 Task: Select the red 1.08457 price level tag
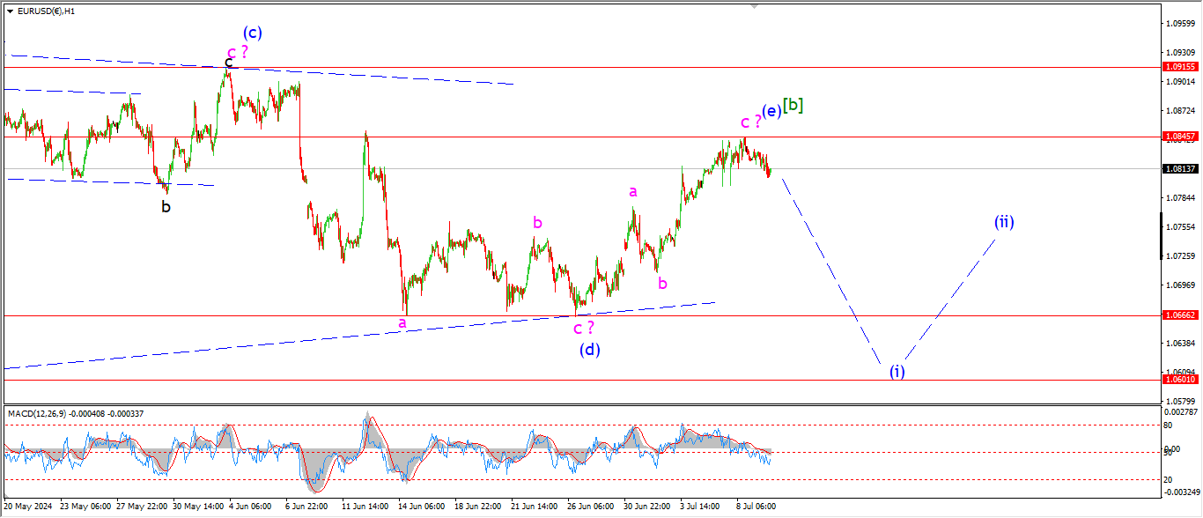tap(1180, 137)
